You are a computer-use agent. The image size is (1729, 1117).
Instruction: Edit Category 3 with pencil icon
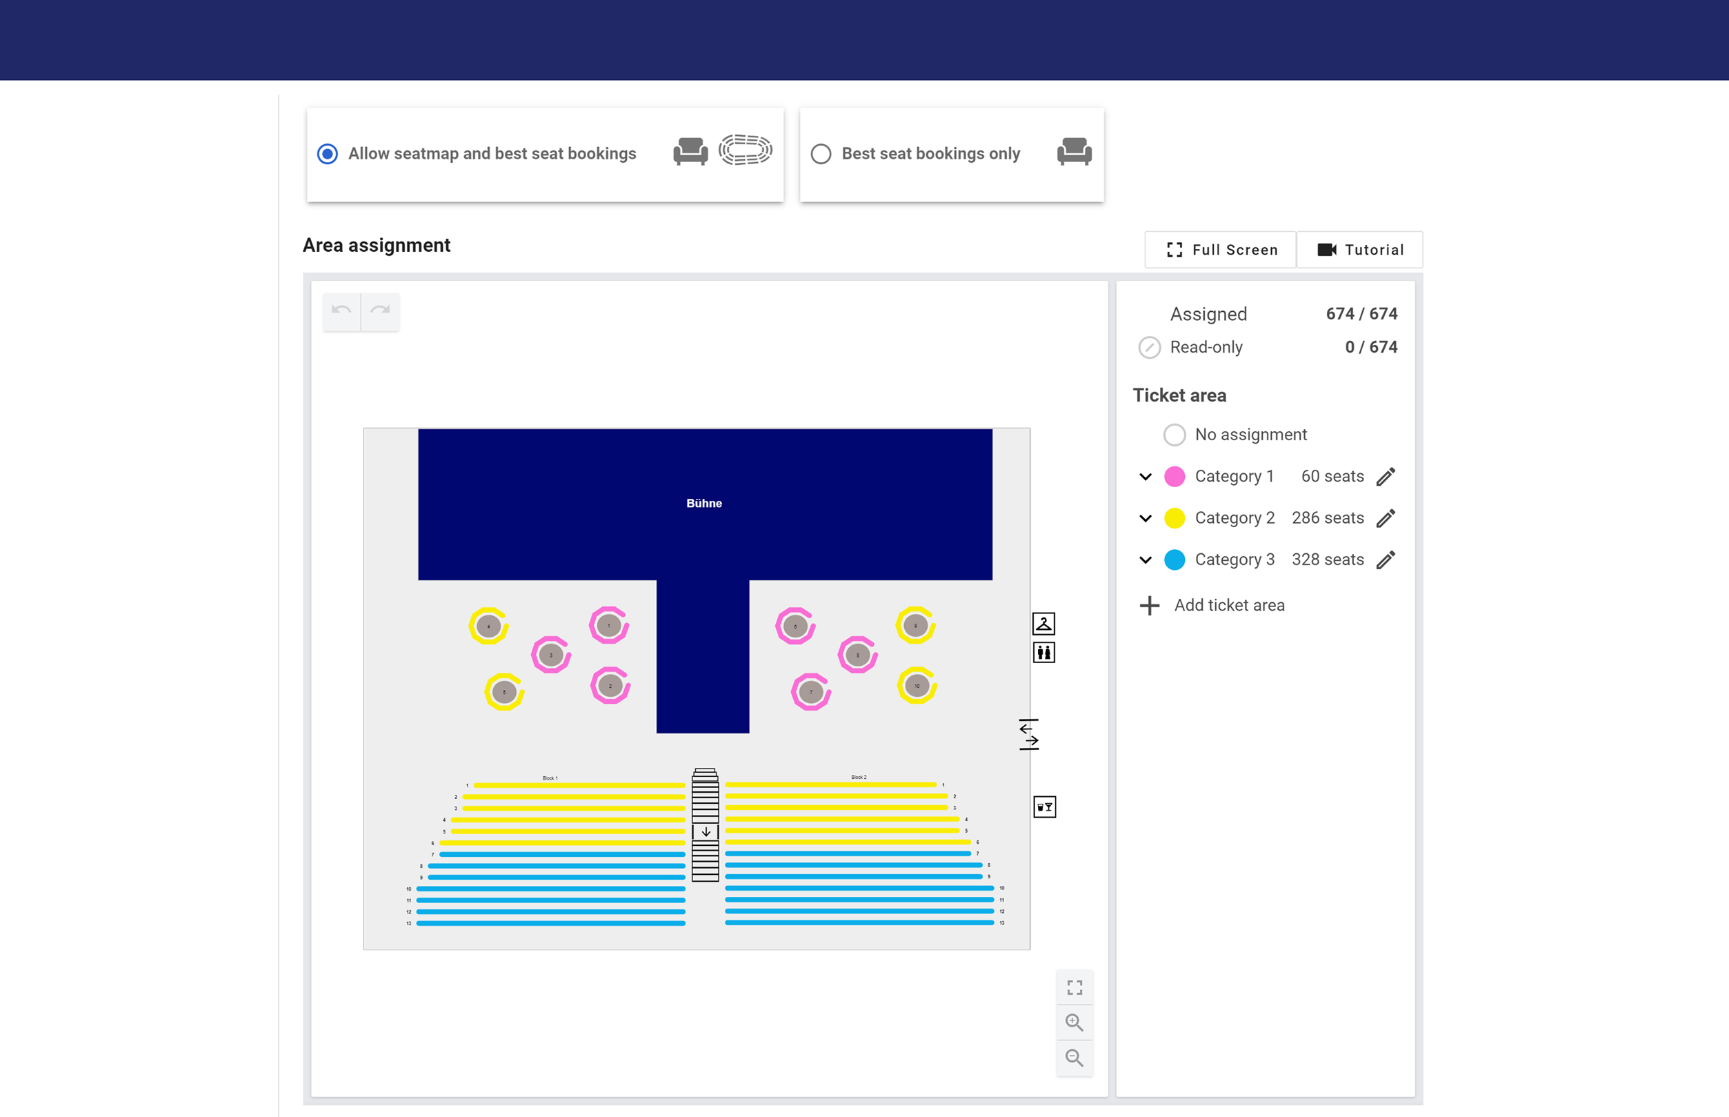pos(1386,560)
